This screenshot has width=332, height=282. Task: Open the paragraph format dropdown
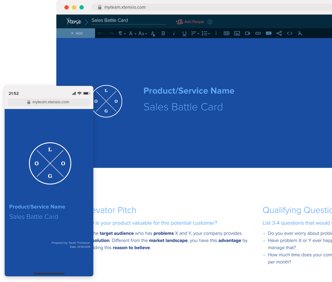122,33
